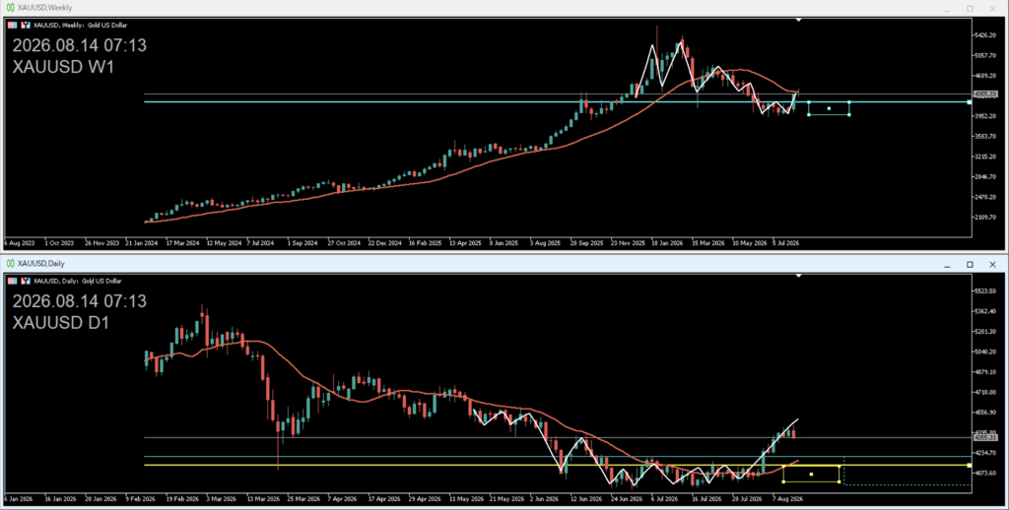Click the center handle of the cyan rectangle

(x=829, y=108)
